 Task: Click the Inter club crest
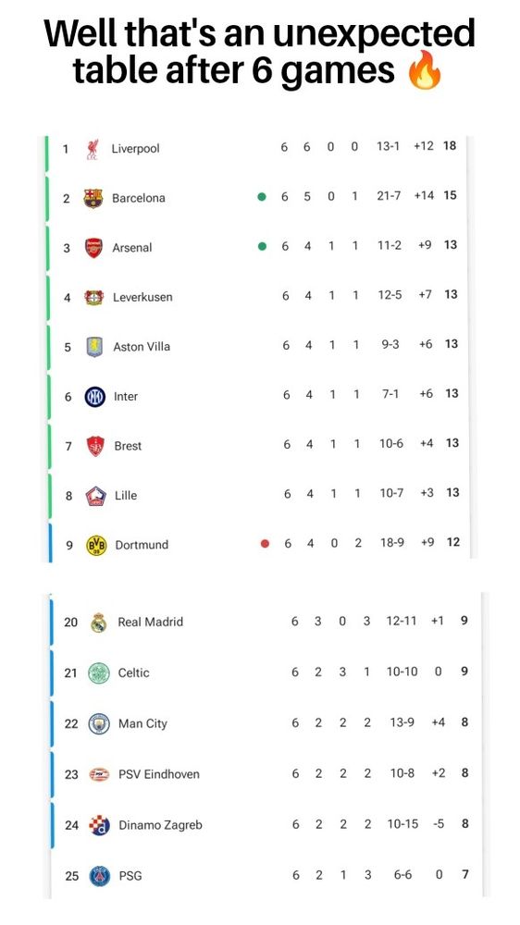(x=95, y=397)
